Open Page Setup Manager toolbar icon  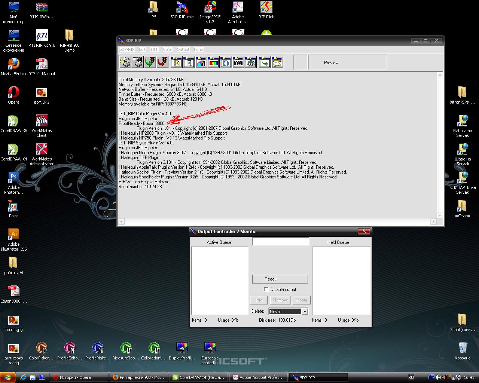177,62
